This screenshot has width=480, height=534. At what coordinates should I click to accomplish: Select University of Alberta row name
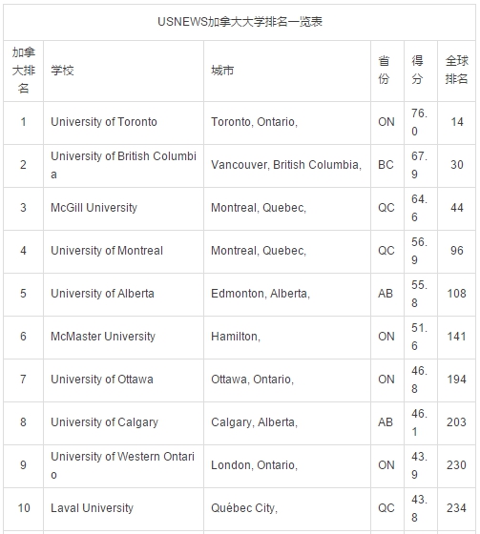tap(102, 294)
